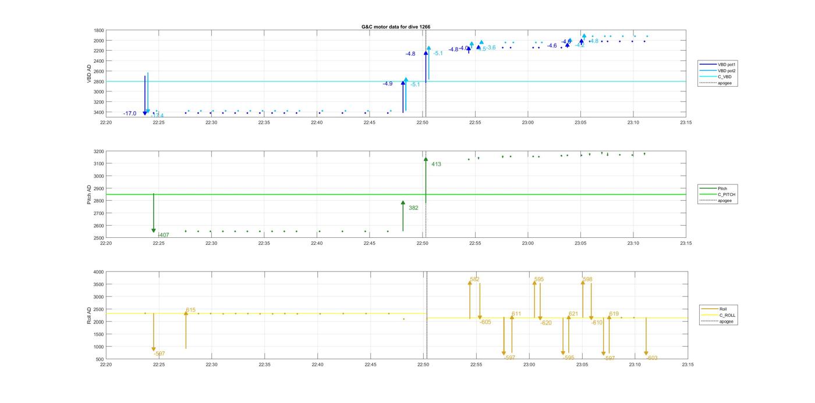Click the "595" label in the Roll plot
This screenshot has height=403, width=815.
(539, 279)
